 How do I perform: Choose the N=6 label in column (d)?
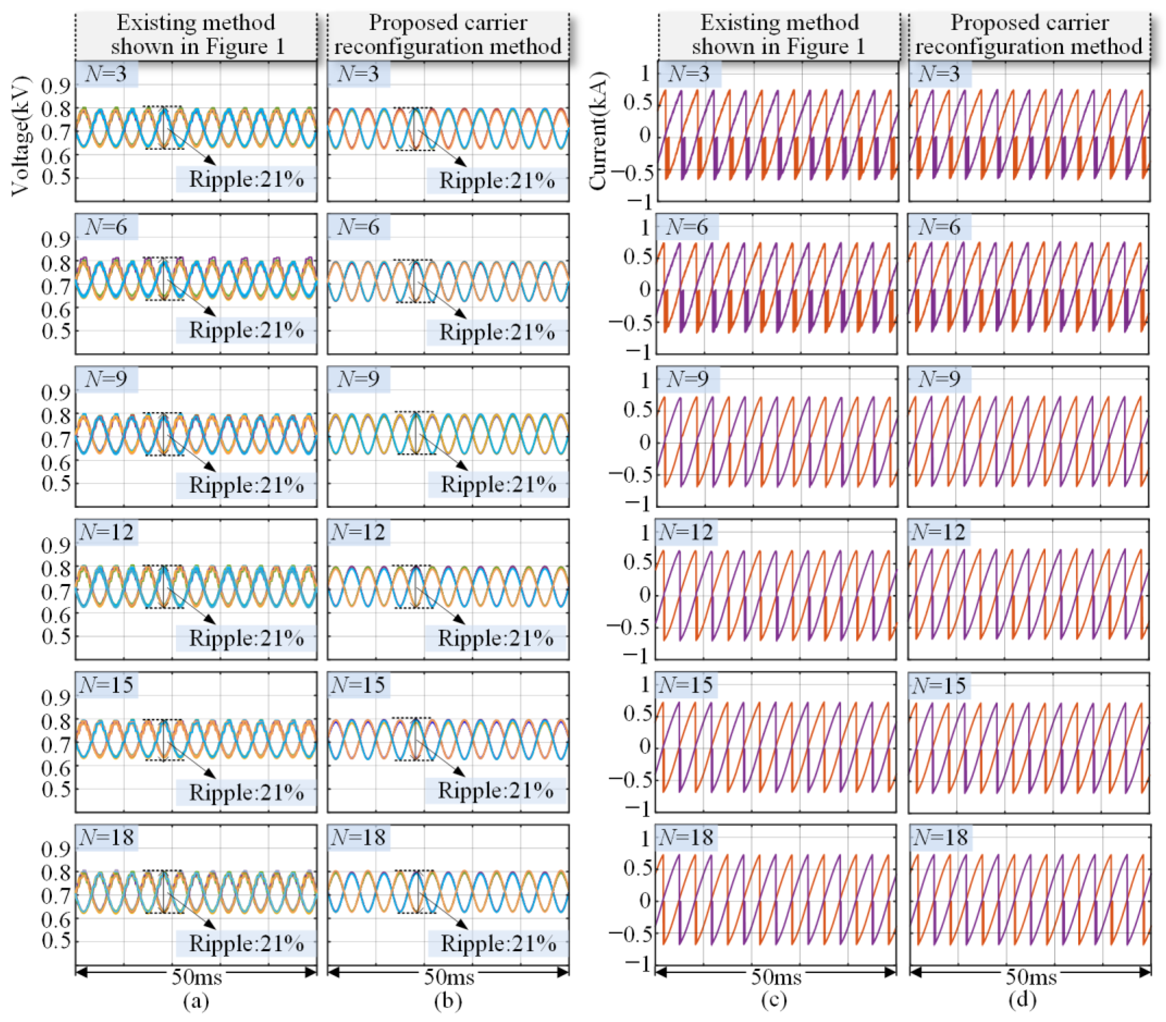(939, 227)
